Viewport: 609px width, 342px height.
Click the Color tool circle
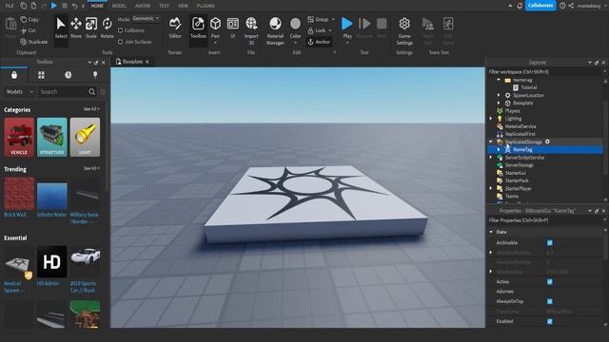pos(295,24)
